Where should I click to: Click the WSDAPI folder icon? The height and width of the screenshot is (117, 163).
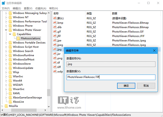click(x=10, y=85)
